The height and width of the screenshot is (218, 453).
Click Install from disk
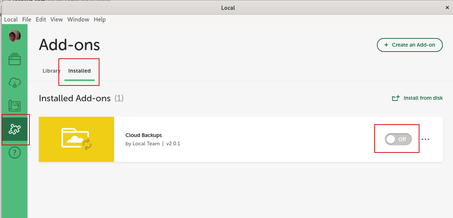coord(418,98)
